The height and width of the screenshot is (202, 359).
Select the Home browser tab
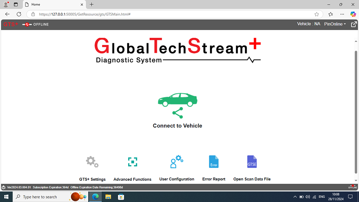click(55, 4)
